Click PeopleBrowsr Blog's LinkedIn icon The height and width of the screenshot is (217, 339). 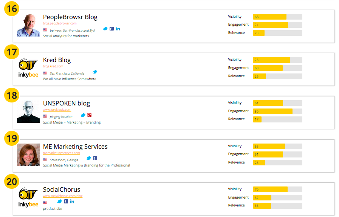(x=118, y=29)
